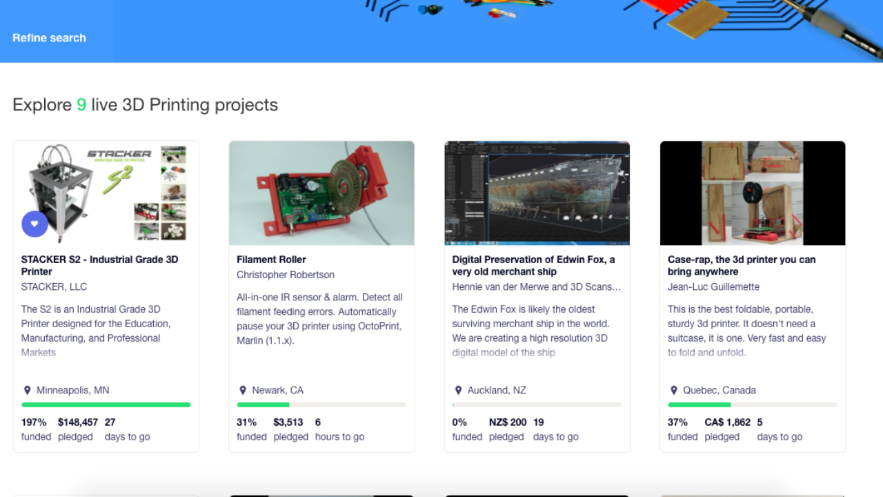This screenshot has width=883, height=497.
Task: Click the location pin beside Auckland, NZ
Action: [x=458, y=390]
